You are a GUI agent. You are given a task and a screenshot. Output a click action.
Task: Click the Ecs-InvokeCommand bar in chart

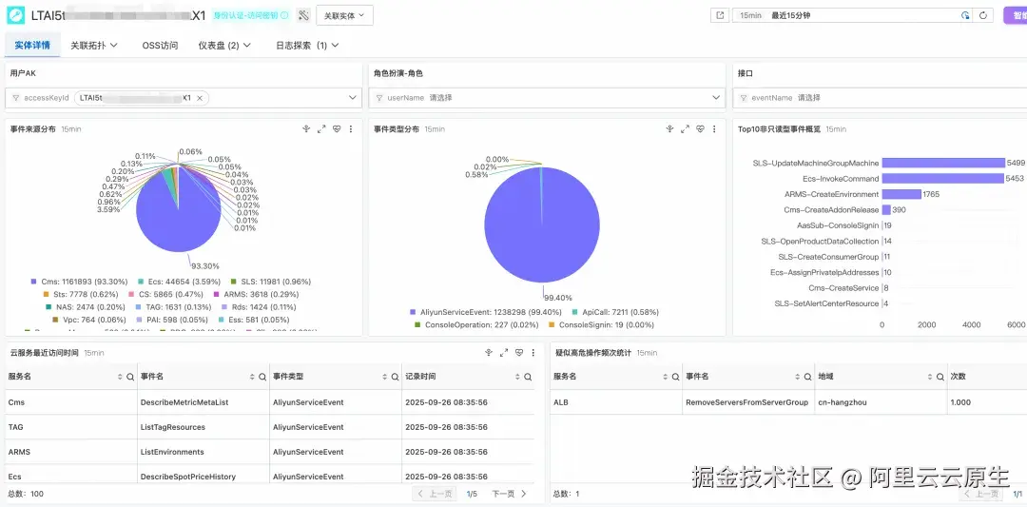942,178
